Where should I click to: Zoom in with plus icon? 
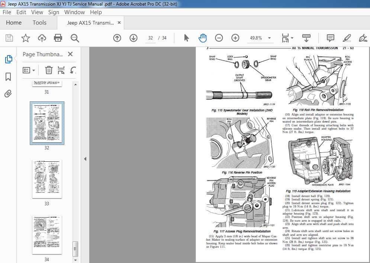235,38
